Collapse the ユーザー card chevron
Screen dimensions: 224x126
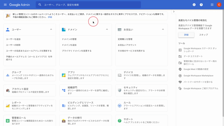pos(51,29)
